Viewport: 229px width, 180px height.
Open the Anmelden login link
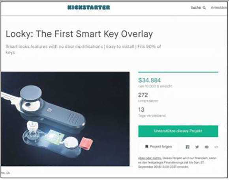[219, 7]
